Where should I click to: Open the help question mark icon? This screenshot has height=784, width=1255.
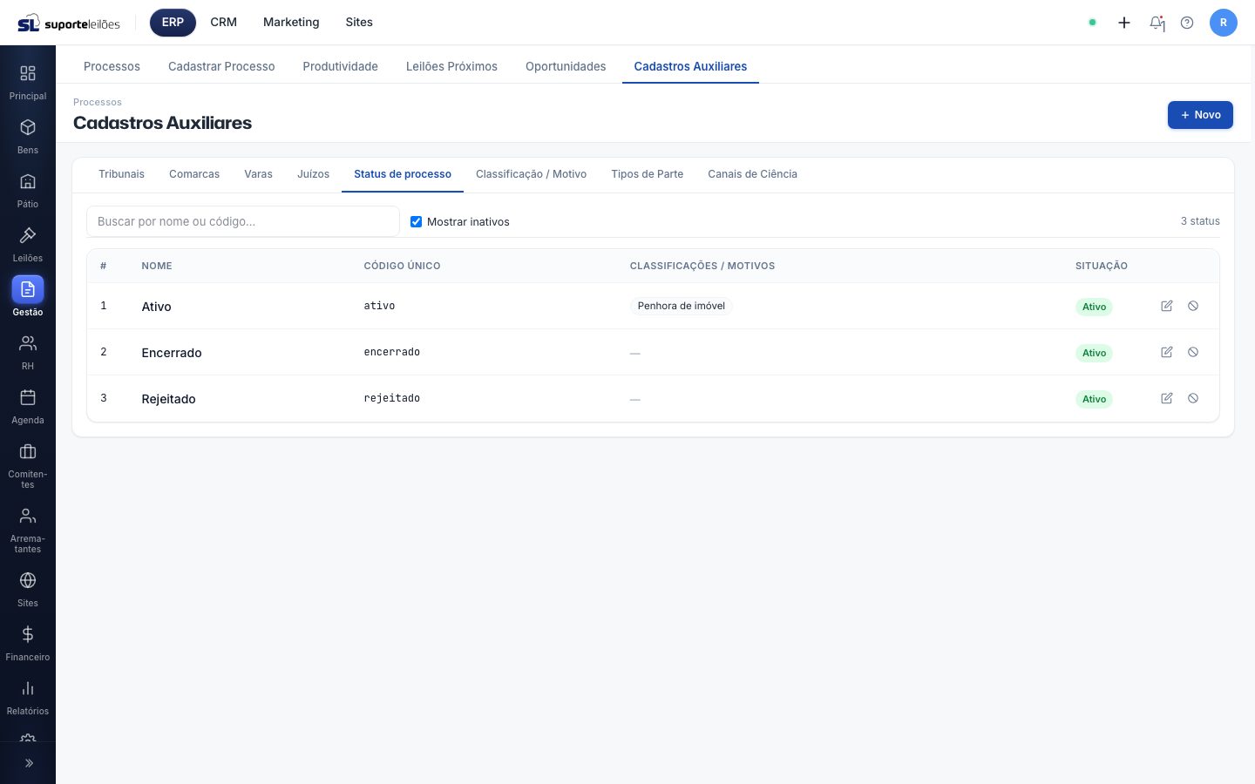(x=1187, y=23)
